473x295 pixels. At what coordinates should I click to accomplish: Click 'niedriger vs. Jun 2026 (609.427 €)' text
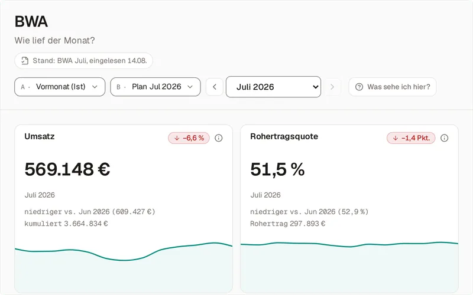click(90, 212)
